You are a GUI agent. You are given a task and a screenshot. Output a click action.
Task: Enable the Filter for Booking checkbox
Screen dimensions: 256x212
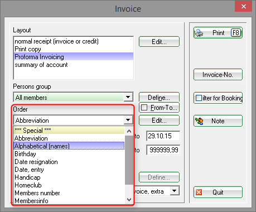[x=199, y=98]
